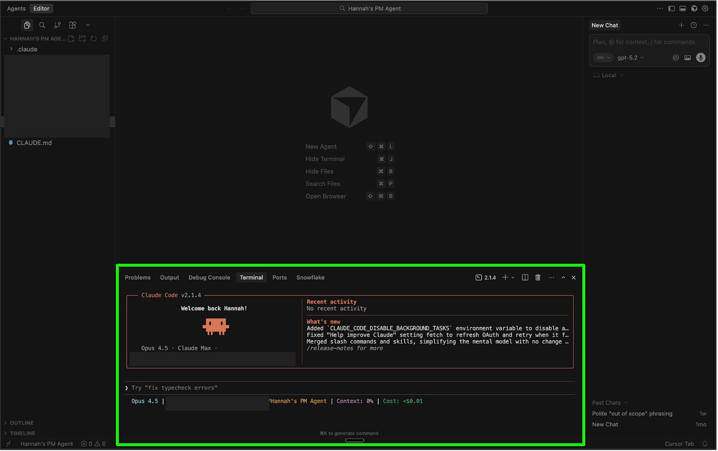Screen dimensions: 718x451
Task: Switch to Agents mode
Action: point(16,8)
